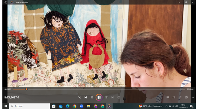This screenshot has width=197, height=109.
Task: Click the orange seek bar handle
Action: [x=26, y=89]
